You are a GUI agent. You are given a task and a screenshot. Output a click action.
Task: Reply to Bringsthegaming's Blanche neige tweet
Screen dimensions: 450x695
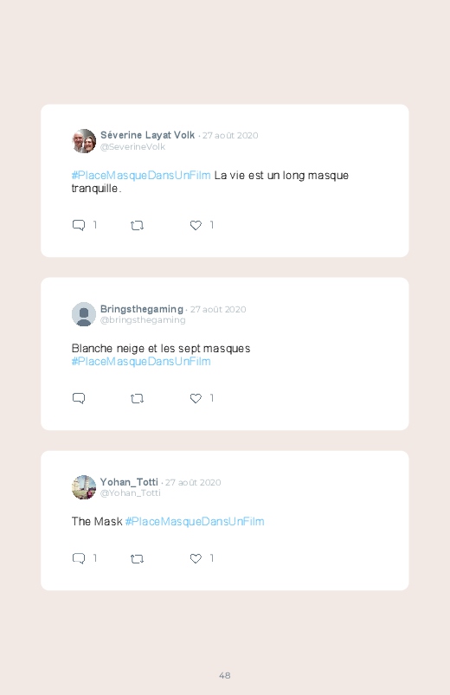point(79,398)
